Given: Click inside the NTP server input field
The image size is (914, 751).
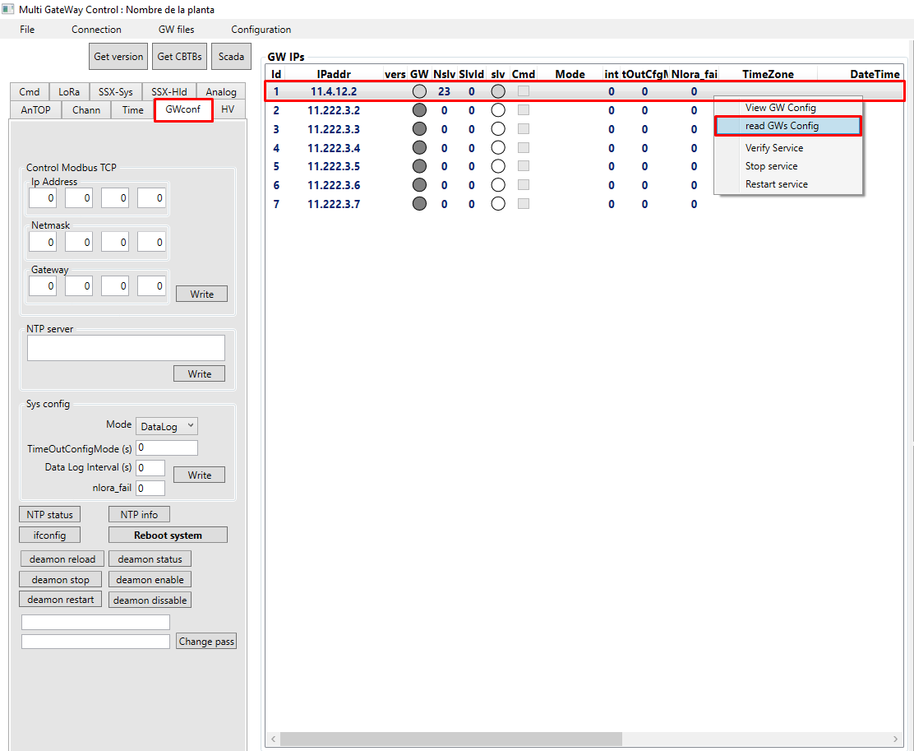Looking at the screenshot, I should pos(125,347).
